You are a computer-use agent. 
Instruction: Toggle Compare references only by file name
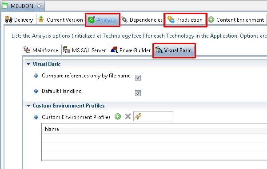[138, 77]
